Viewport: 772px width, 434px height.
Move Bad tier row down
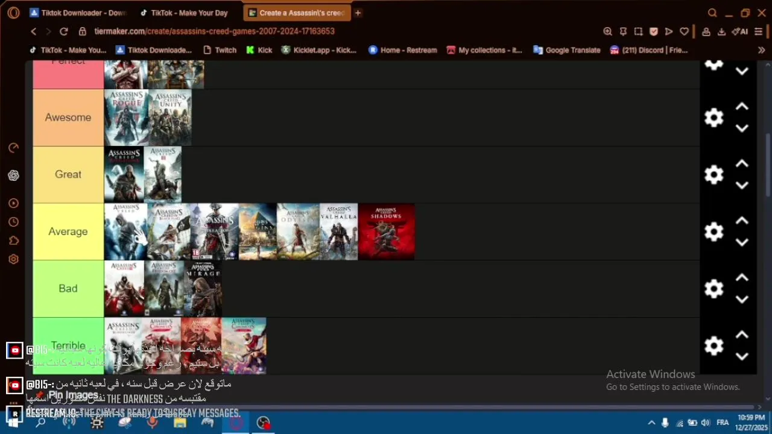click(742, 300)
